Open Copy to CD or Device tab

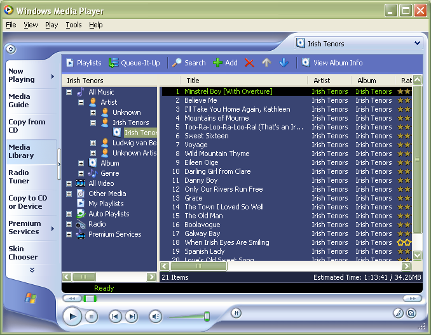(31, 202)
